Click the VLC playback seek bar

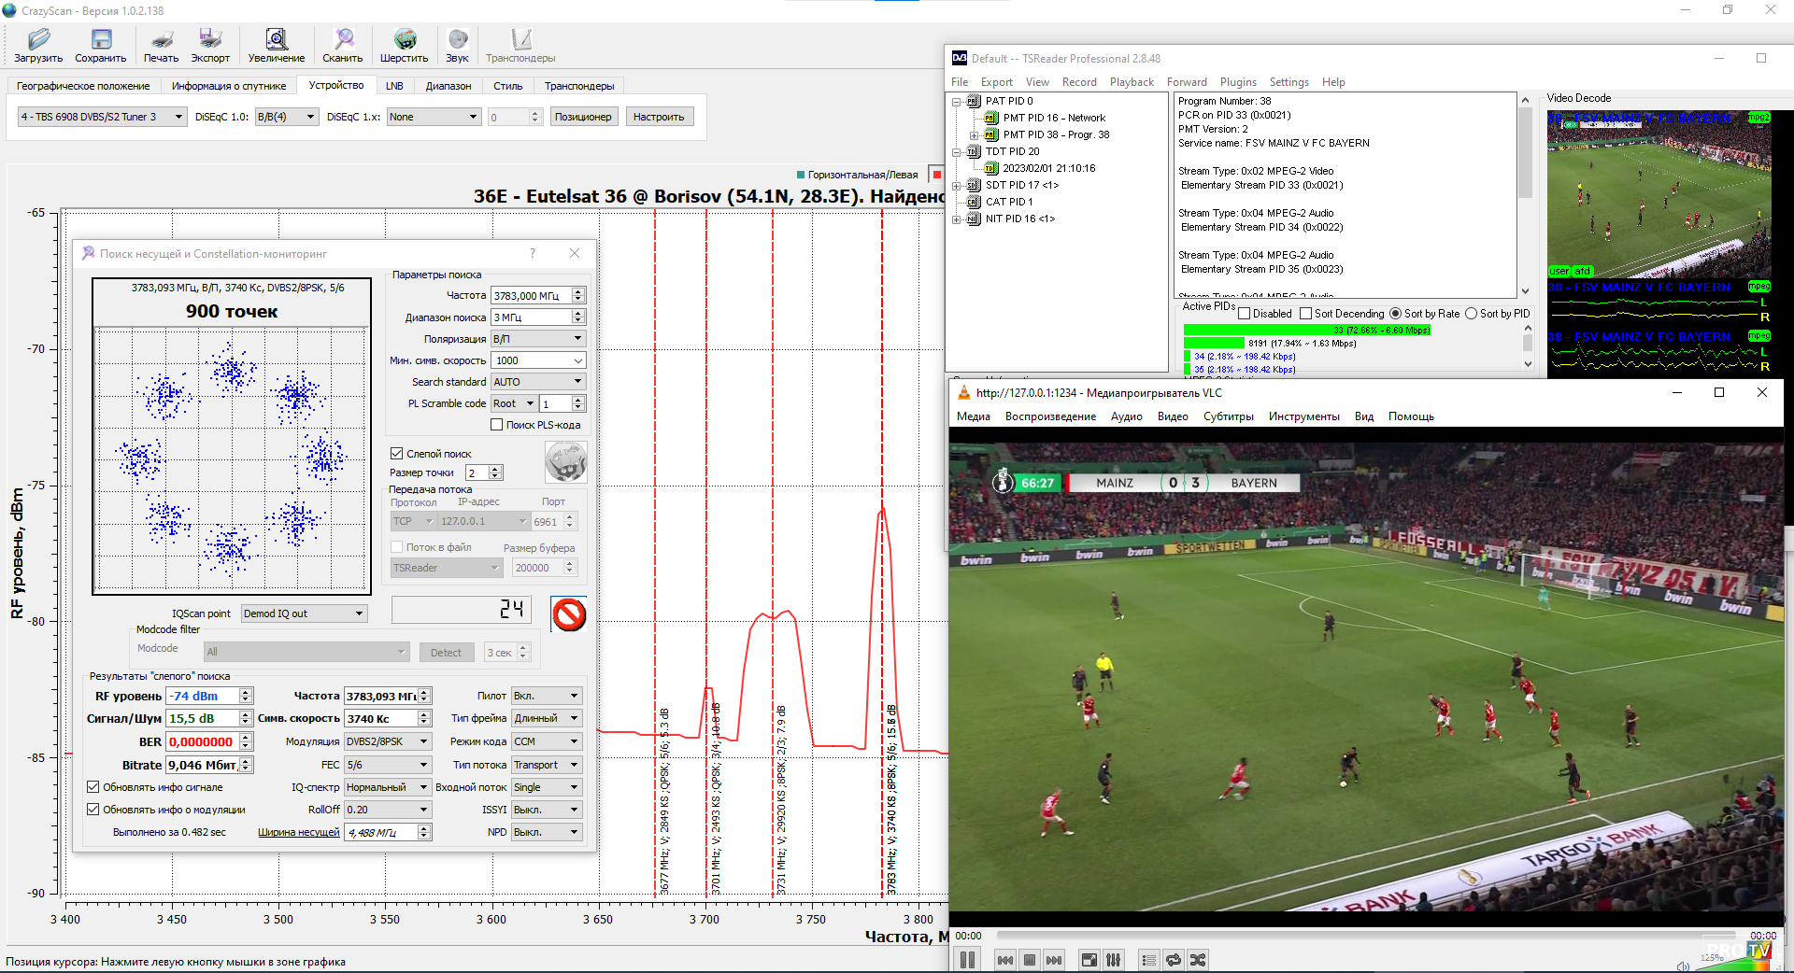click(1364, 935)
